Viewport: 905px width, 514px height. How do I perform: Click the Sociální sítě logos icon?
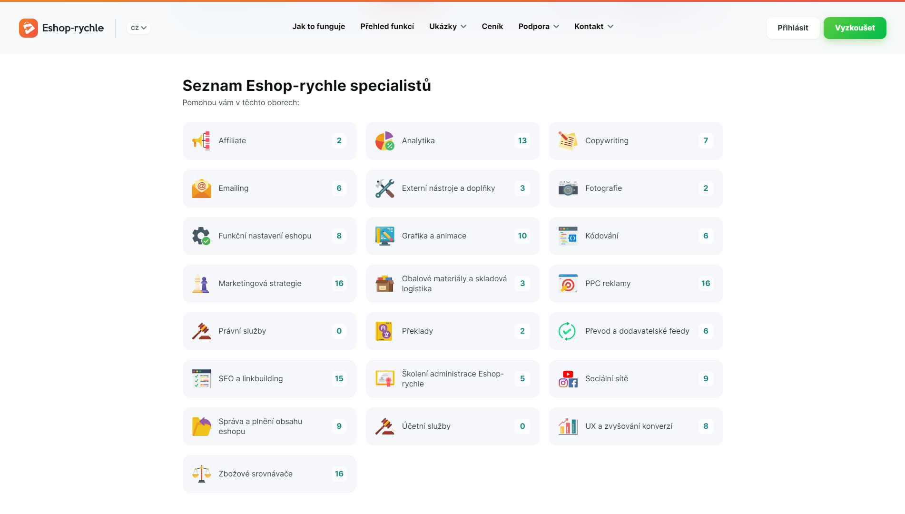click(x=568, y=379)
